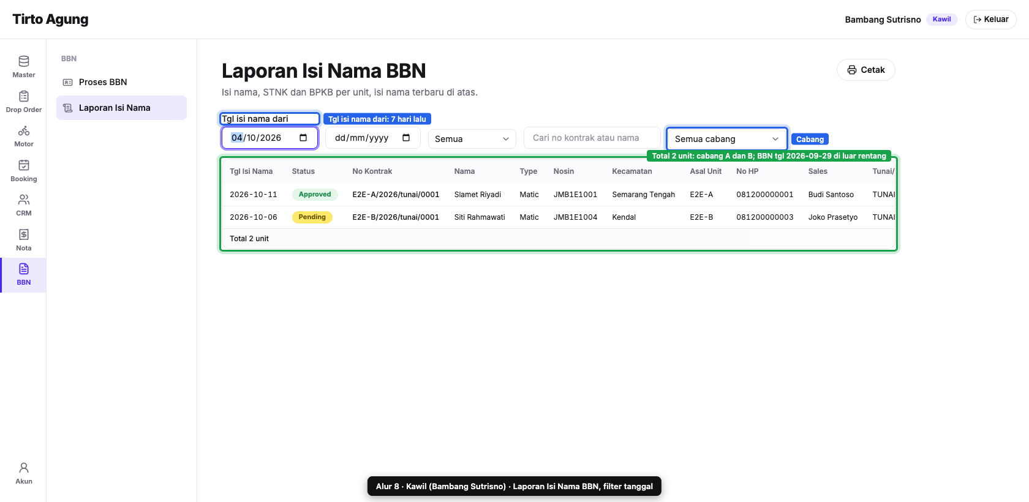Open the Nota section
This screenshot has height=502, width=1029.
click(x=23, y=240)
